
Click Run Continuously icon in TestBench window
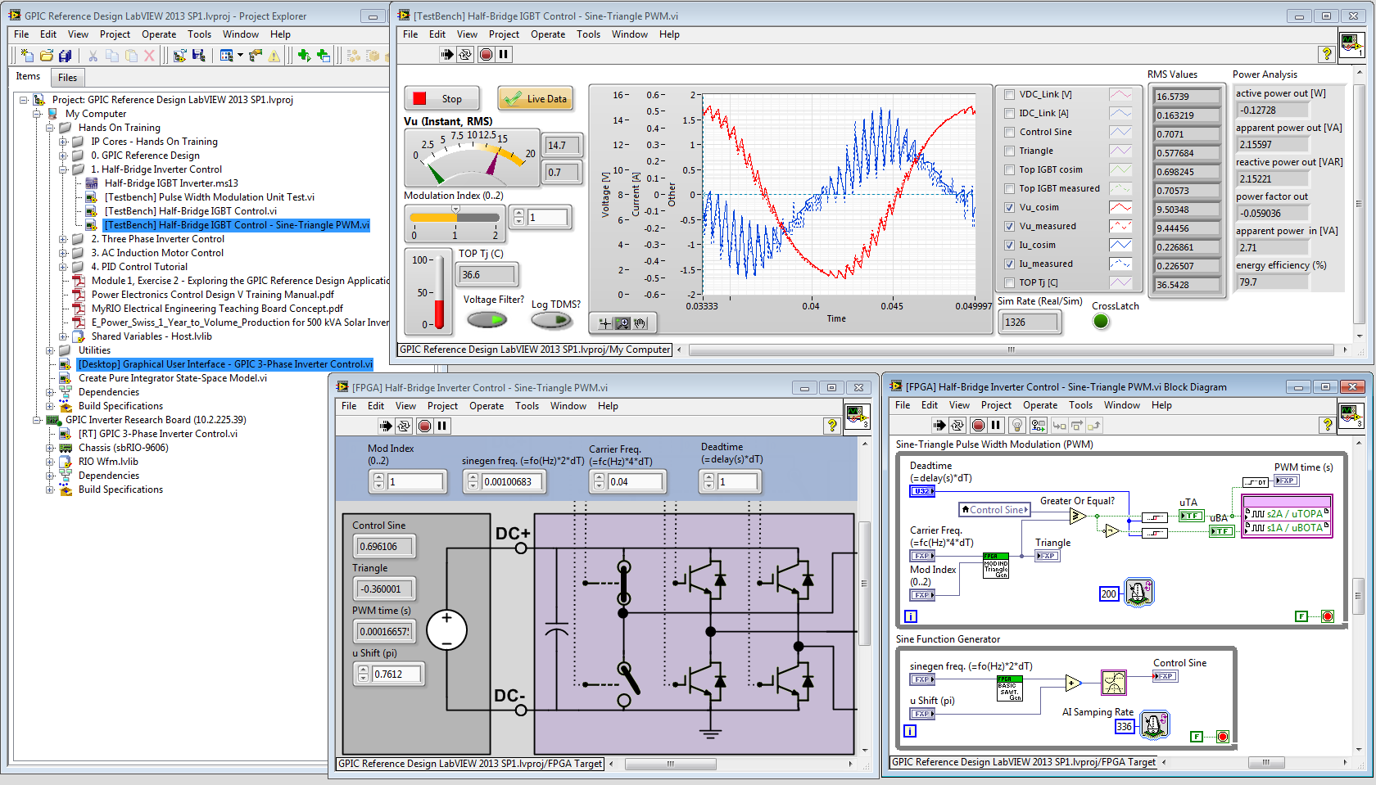(x=465, y=54)
